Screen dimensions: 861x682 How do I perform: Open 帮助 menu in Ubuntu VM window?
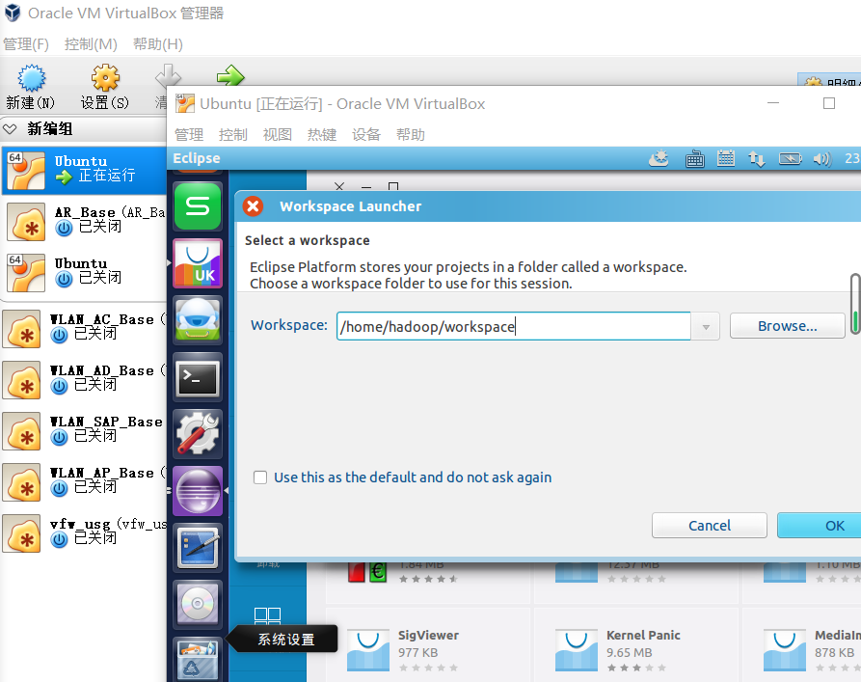[410, 134]
